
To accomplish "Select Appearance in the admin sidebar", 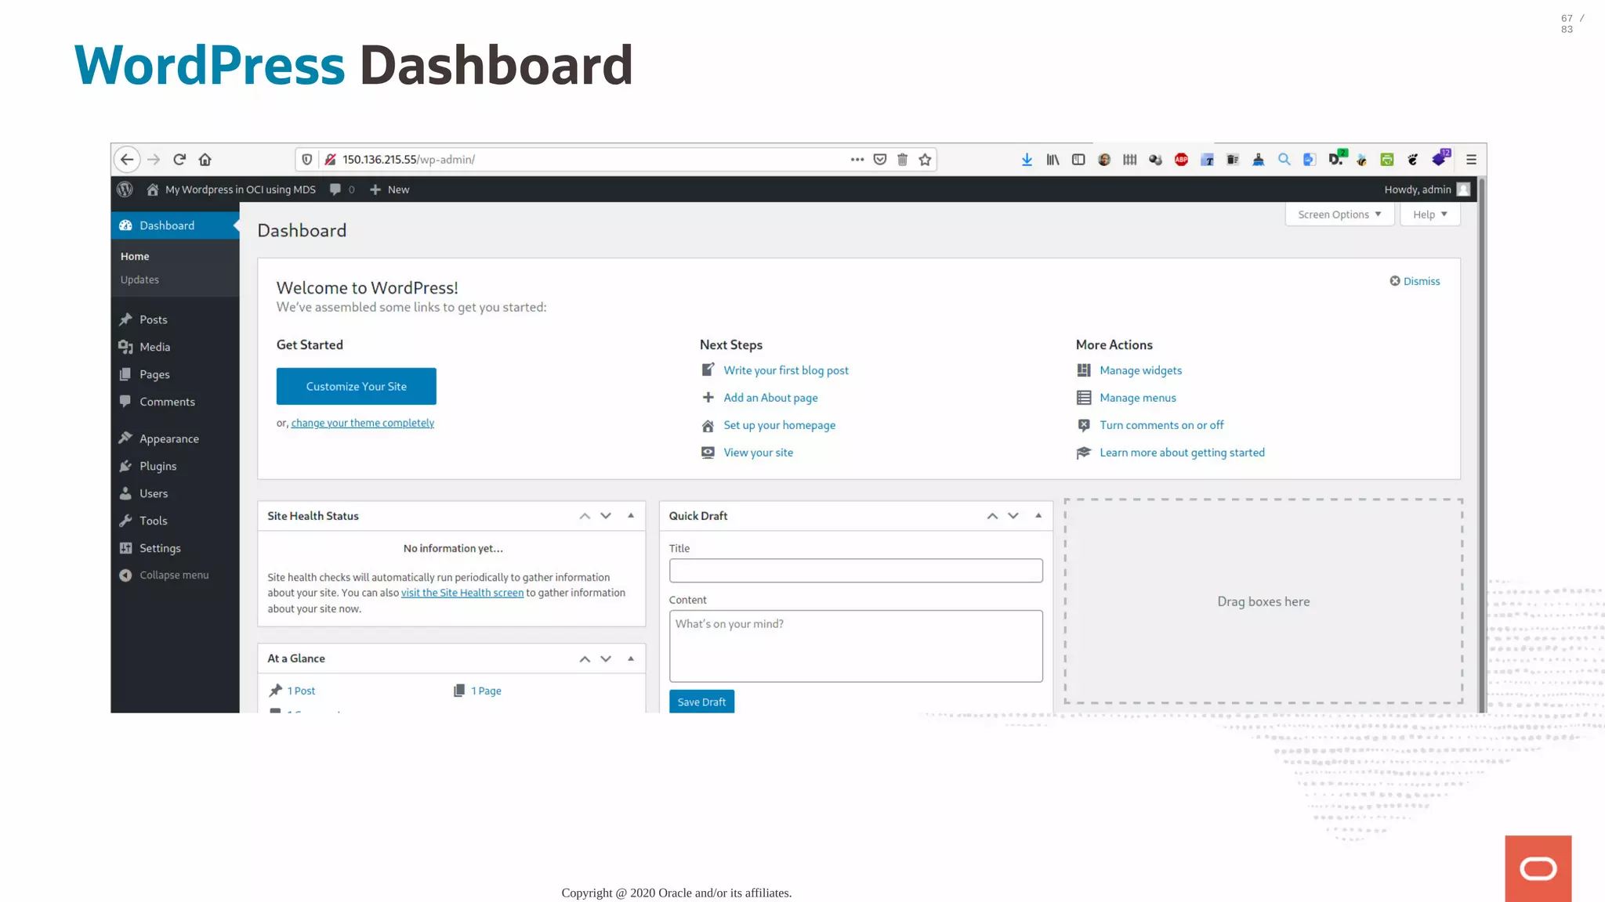I will [168, 438].
